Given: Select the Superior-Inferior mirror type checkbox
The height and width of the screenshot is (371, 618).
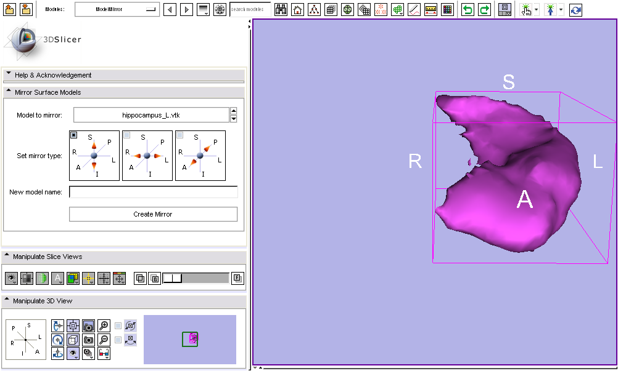Looking at the screenshot, I should [73, 135].
